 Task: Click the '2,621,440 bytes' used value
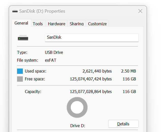coord(97,71)
